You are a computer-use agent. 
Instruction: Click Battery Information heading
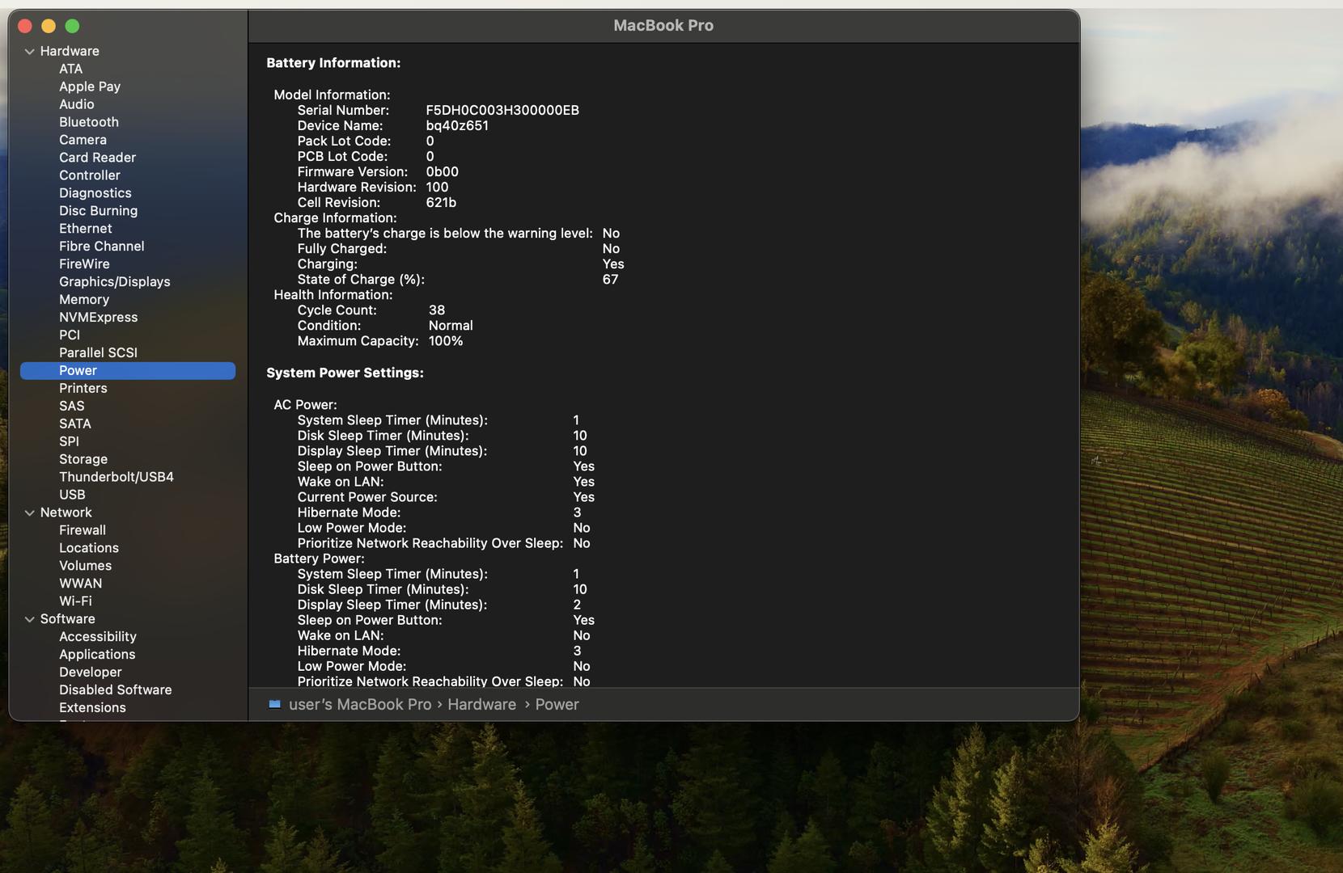pyautogui.click(x=333, y=63)
